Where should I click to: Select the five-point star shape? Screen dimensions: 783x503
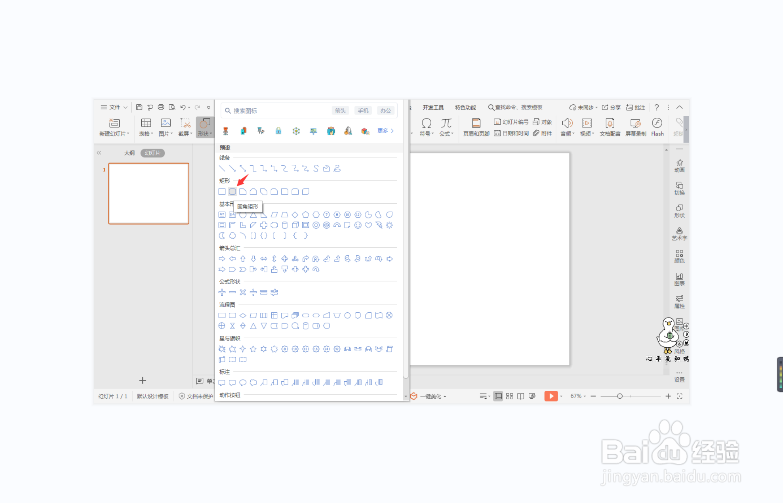click(253, 349)
